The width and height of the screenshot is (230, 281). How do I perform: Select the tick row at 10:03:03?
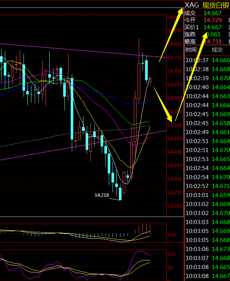pos(208,222)
